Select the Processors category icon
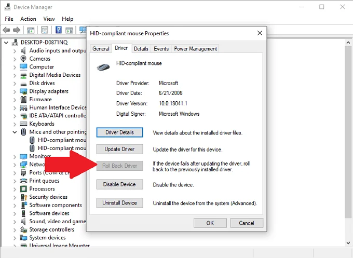 23,188
